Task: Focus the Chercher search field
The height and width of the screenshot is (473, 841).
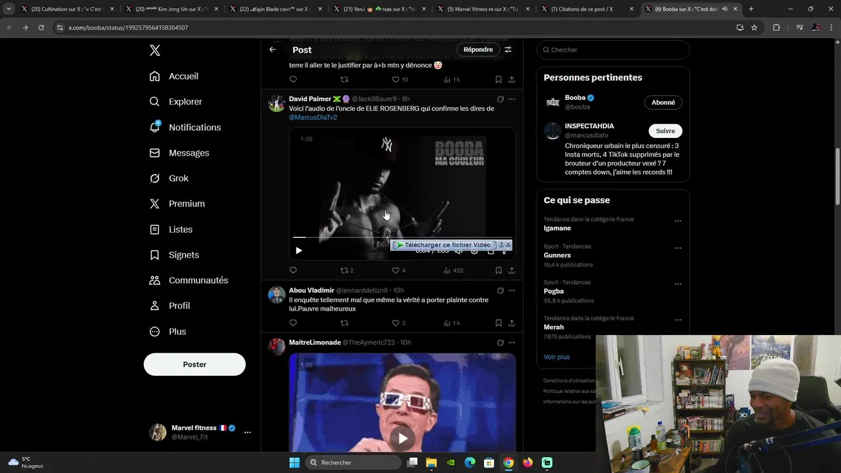Action: click(x=613, y=50)
